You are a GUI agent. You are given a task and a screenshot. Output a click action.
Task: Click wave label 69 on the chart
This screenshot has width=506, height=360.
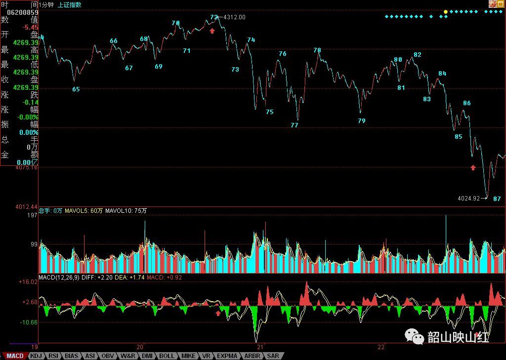(159, 67)
